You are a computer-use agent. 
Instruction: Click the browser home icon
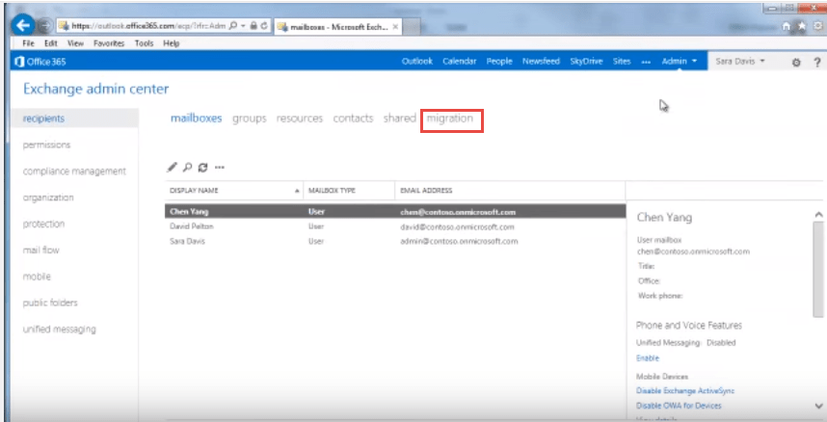click(787, 26)
